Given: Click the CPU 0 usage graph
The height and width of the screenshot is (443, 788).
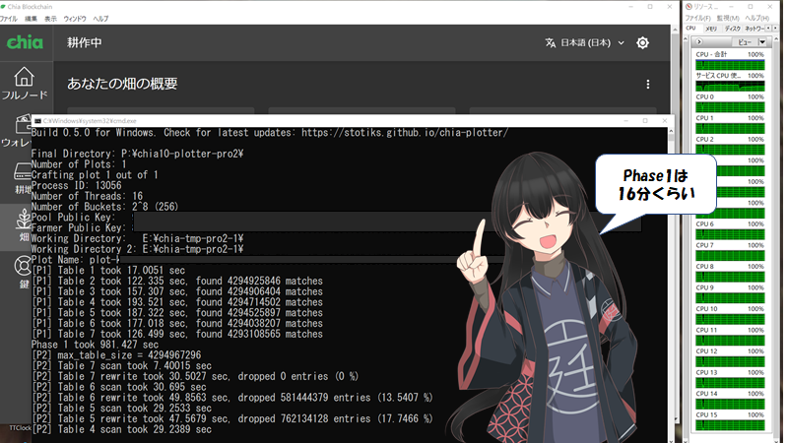Looking at the screenshot, I should (x=730, y=107).
